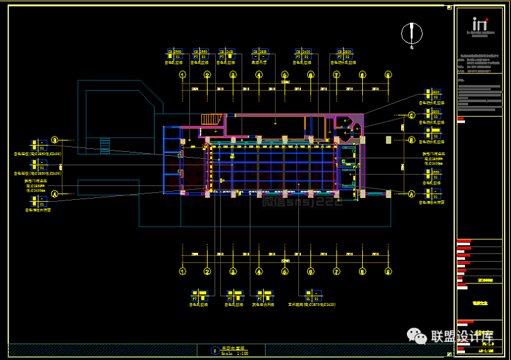Select grid bubble 5 in the bottom axis row
The height and width of the screenshot is (360, 511).
point(284,271)
